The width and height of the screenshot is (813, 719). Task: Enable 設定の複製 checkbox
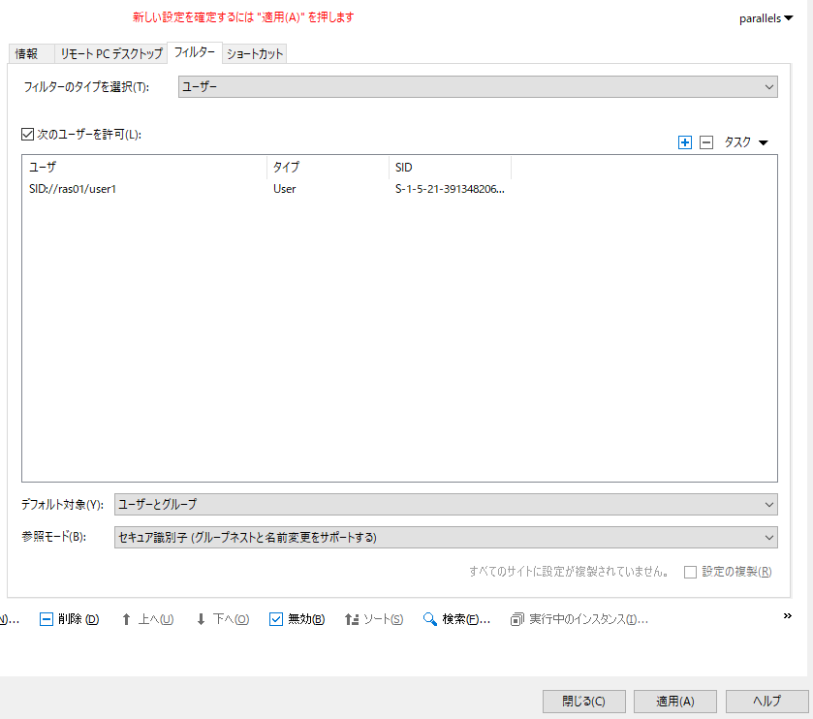click(x=690, y=572)
